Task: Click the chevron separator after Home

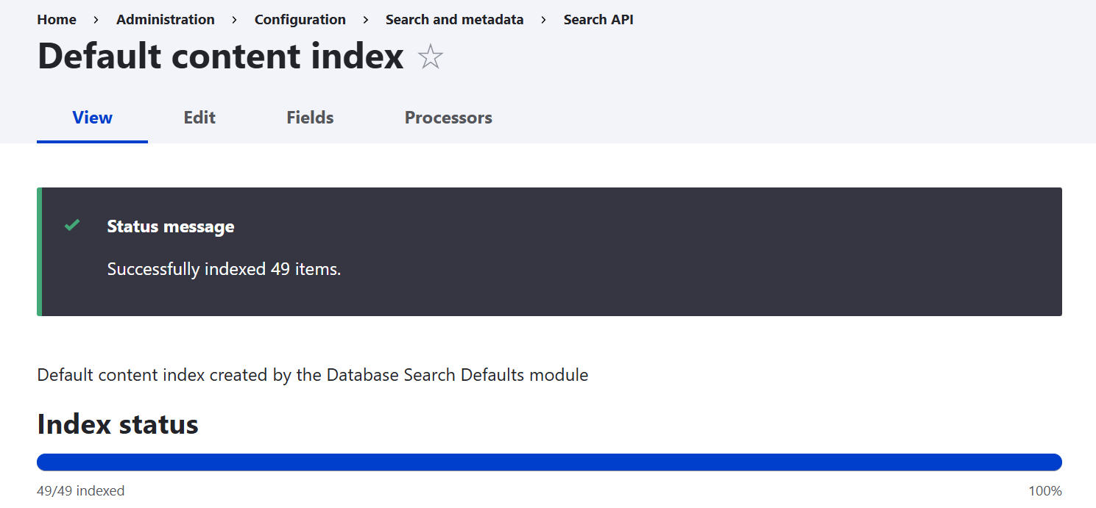Action: click(x=96, y=20)
